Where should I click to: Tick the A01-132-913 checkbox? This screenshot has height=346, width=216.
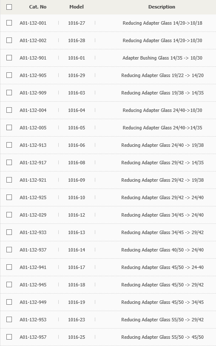click(x=9, y=145)
